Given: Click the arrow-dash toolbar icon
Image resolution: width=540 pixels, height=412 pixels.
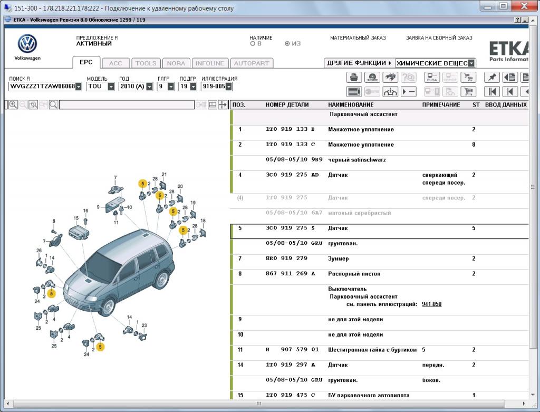Looking at the screenshot, I should click(408, 92).
